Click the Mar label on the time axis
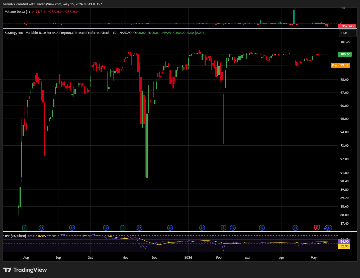 [x=248, y=258]
